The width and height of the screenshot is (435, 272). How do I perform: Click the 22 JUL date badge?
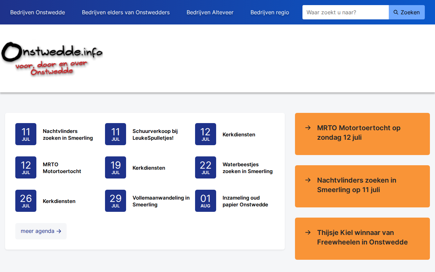point(206,168)
